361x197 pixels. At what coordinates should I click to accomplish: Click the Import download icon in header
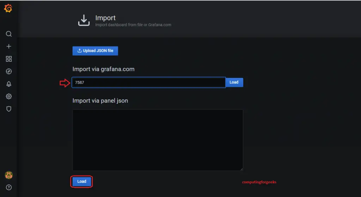pyautogui.click(x=84, y=20)
